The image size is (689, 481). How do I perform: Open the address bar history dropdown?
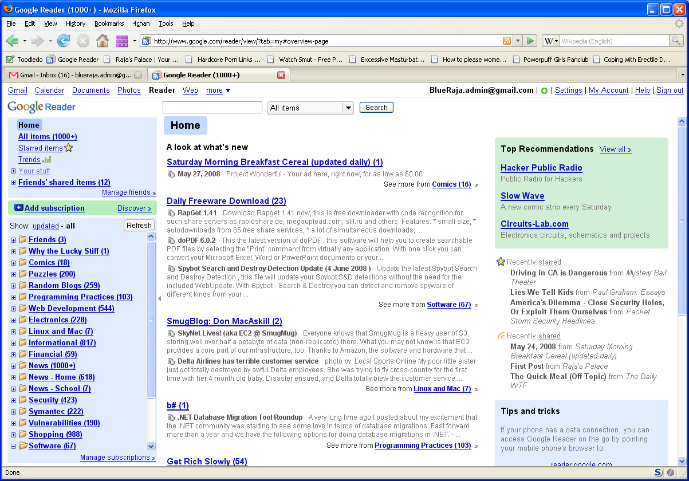click(x=518, y=41)
